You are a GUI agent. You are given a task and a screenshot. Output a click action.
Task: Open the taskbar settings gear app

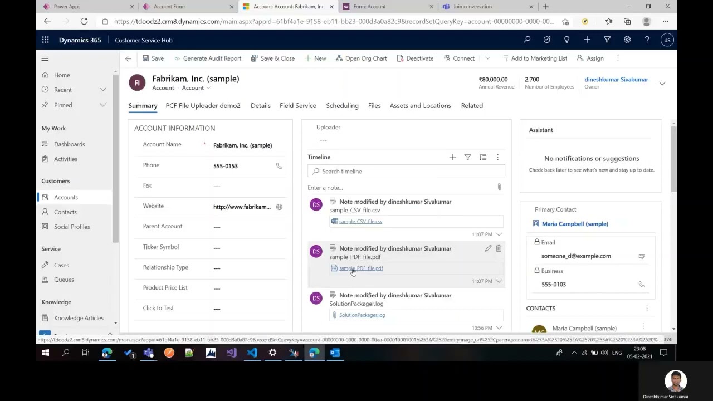[272, 353]
